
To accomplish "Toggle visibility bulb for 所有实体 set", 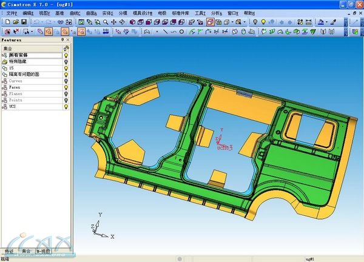I will click(66, 55).
